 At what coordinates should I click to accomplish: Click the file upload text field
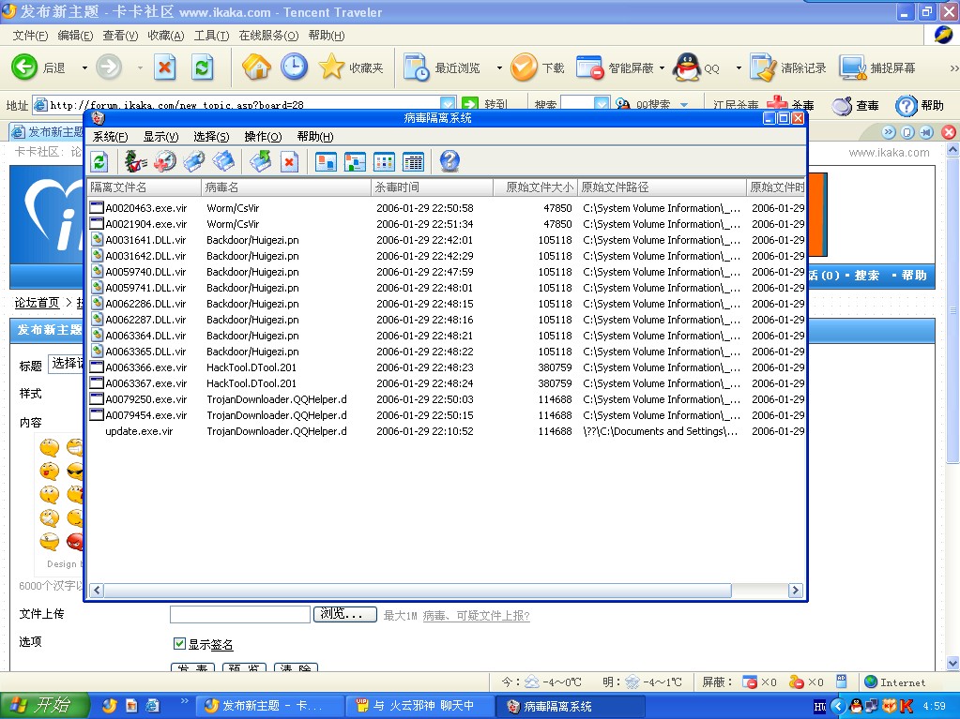[x=240, y=614]
